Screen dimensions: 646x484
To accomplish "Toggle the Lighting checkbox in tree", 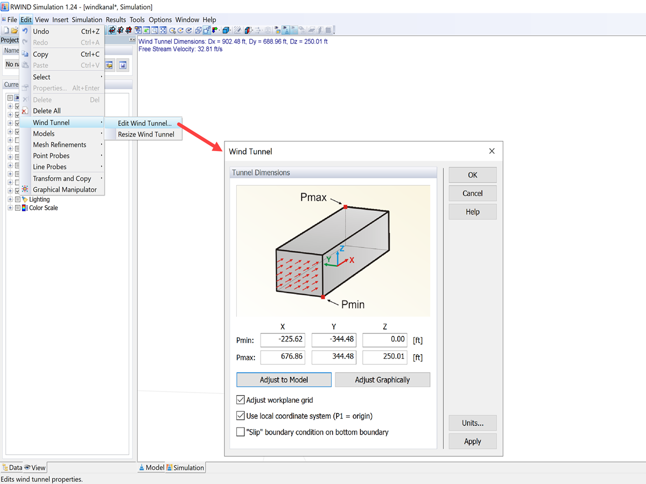I will tap(18, 199).
